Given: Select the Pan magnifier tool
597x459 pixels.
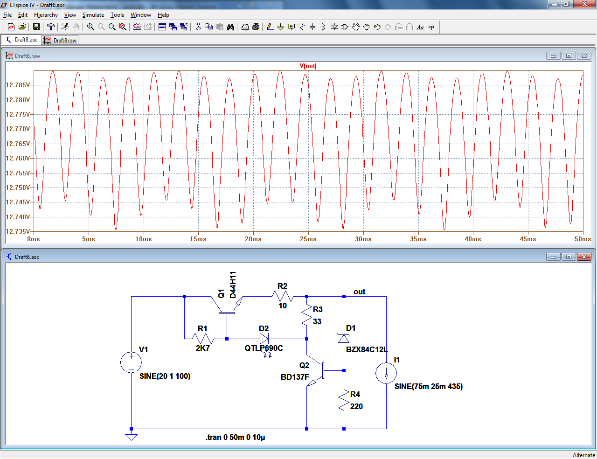Looking at the screenshot, I should (x=101, y=27).
